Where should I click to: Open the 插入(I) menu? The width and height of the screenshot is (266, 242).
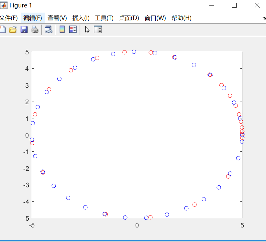pyautogui.click(x=81, y=18)
